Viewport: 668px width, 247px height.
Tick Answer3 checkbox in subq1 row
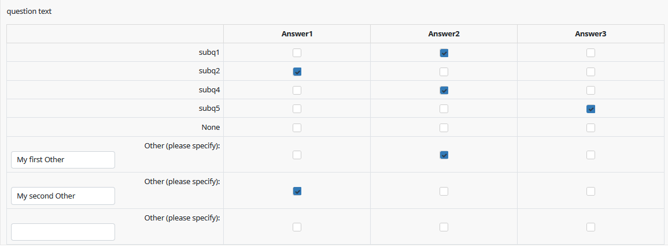591,53
